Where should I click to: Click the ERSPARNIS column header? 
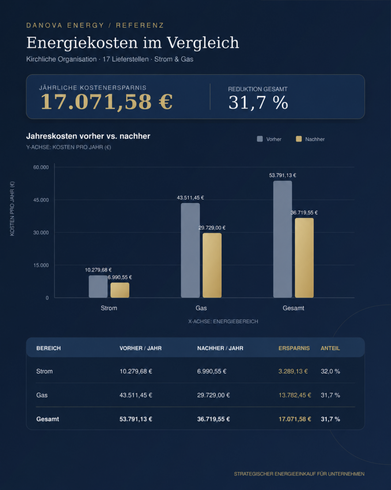294,348
